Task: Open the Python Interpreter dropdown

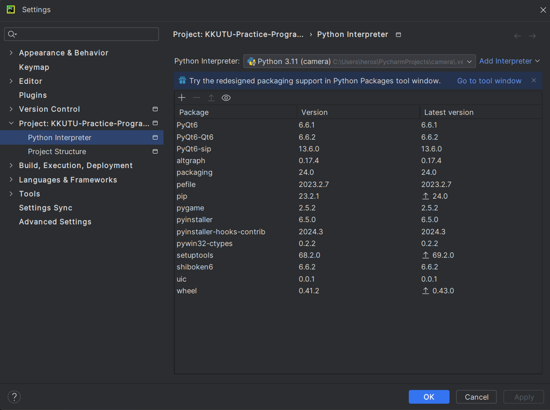Action: [359, 61]
